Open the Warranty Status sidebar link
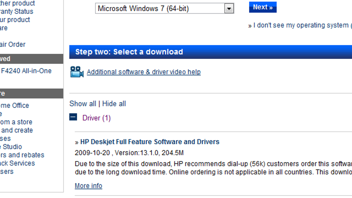Screen dimensions: 352x198 point(17,11)
